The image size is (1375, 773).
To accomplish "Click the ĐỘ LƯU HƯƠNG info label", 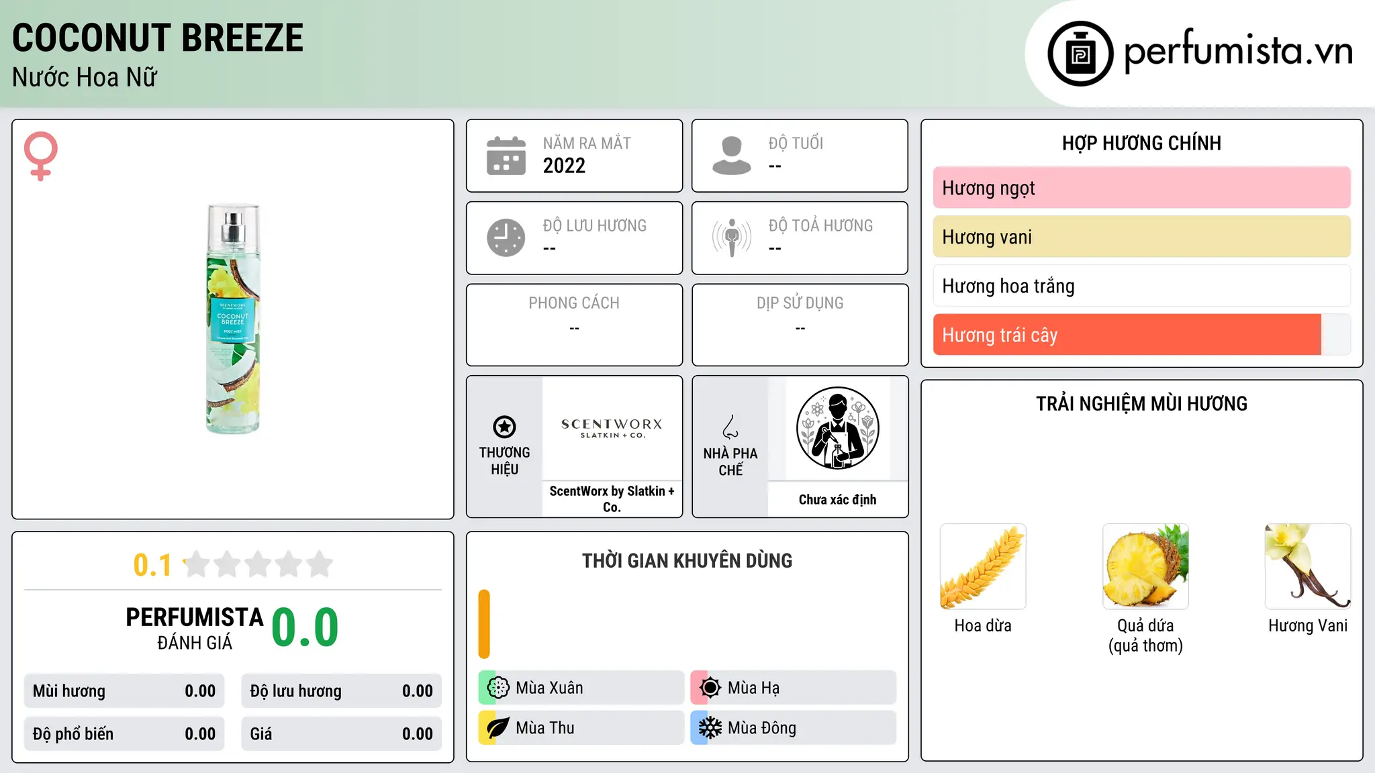I will click(594, 225).
